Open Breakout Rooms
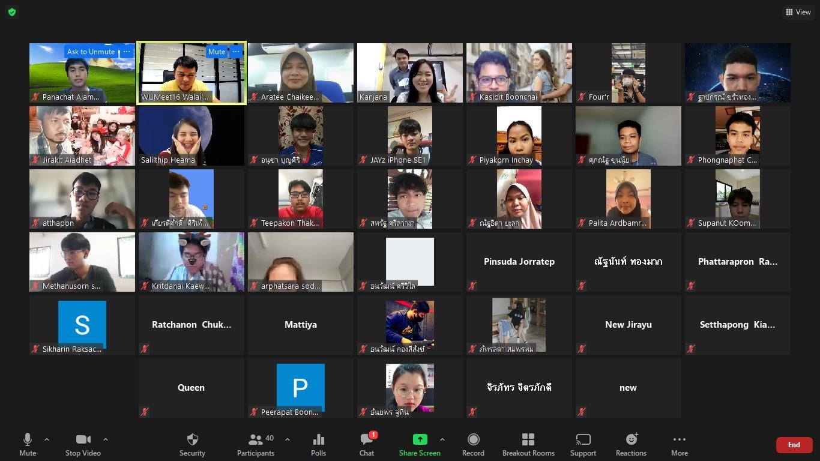Screen dimensions: 820x461 tap(528, 444)
